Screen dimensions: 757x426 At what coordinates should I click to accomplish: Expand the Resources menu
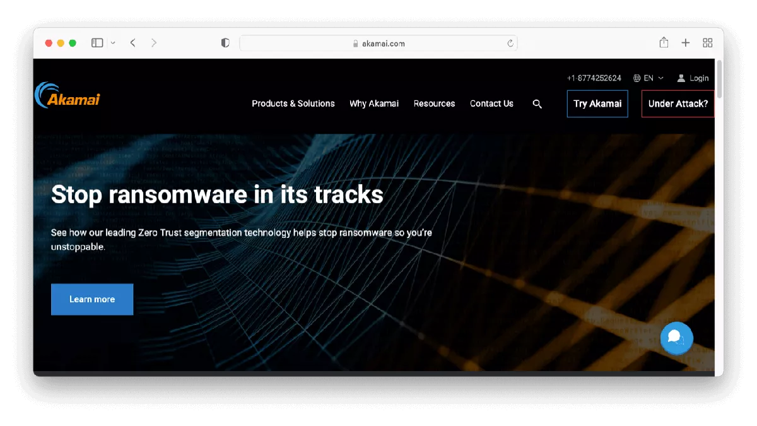click(x=434, y=104)
